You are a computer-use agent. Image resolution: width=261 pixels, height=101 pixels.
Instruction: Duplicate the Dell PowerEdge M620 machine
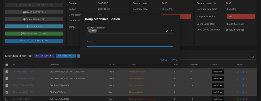[241, 99]
